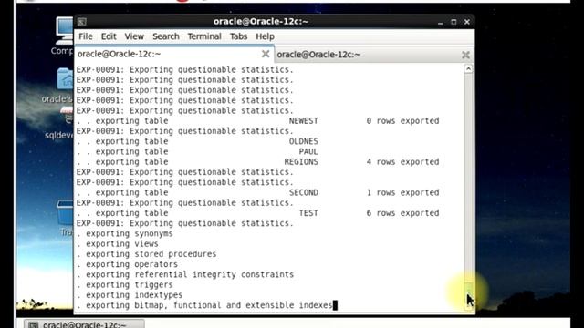Select the first oracle@Oracle-12c terminal tab
The image size is (584, 328).
(x=174, y=54)
